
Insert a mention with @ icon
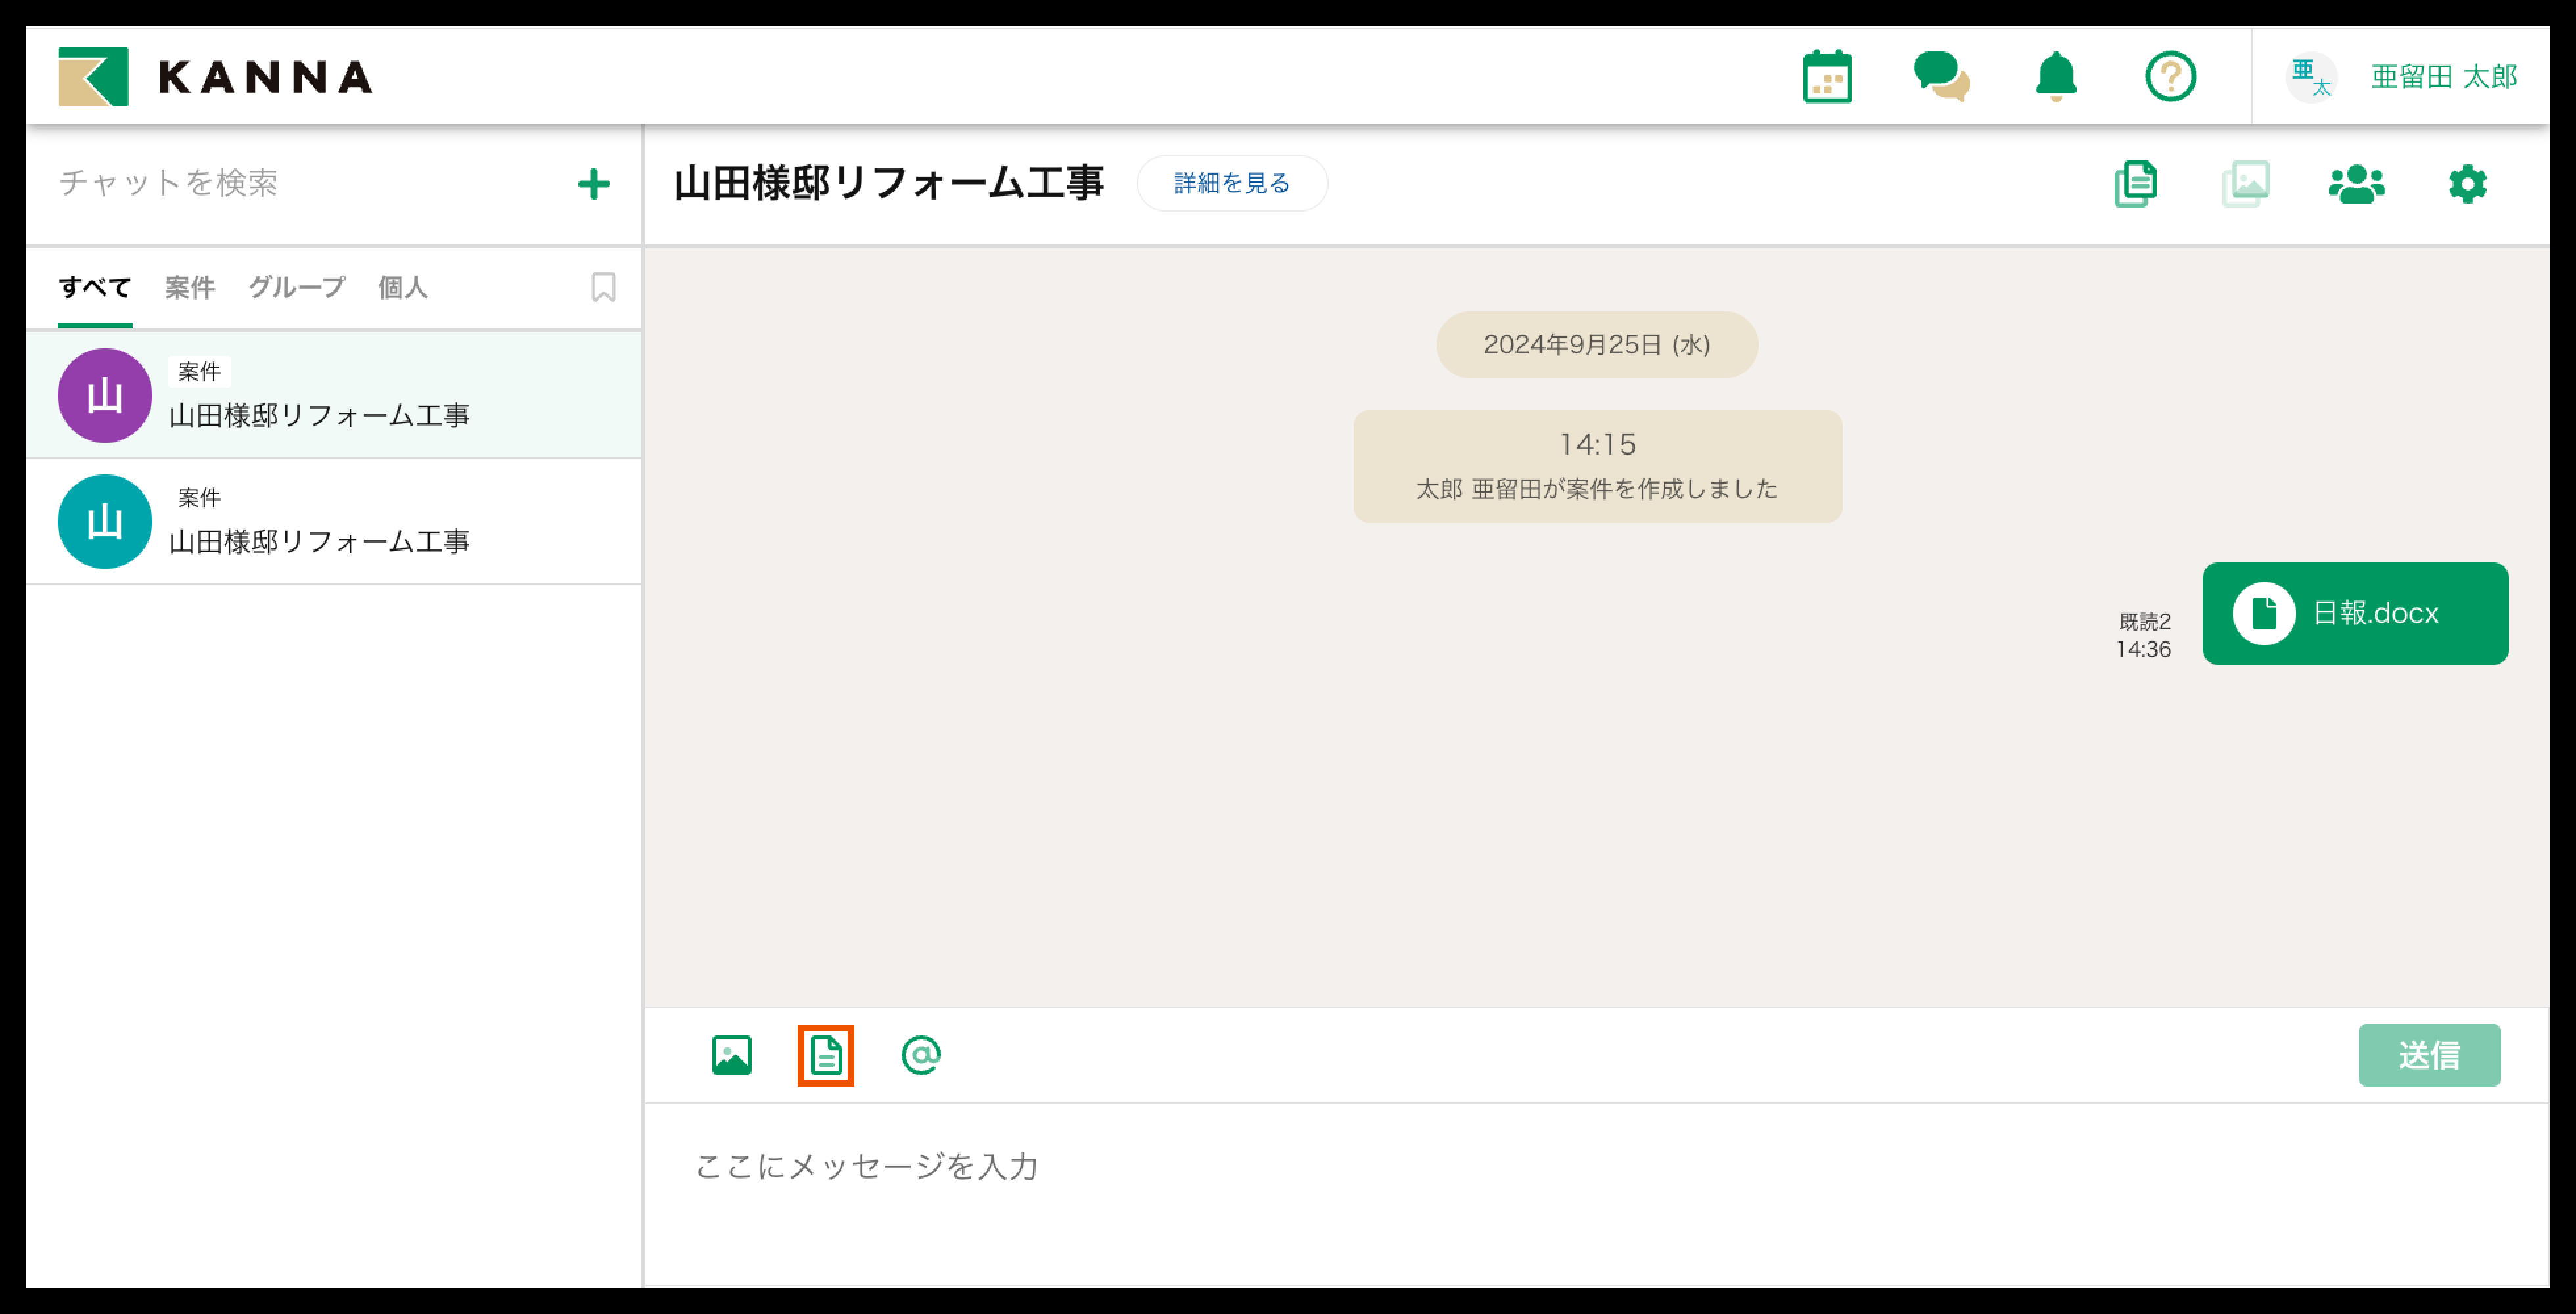coord(920,1055)
